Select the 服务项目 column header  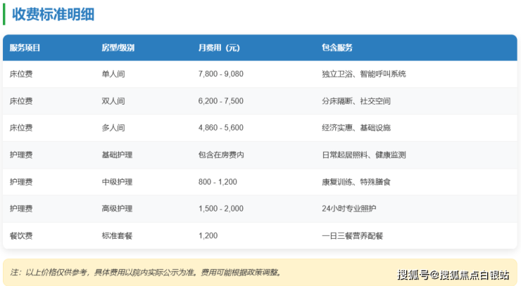pos(25,48)
